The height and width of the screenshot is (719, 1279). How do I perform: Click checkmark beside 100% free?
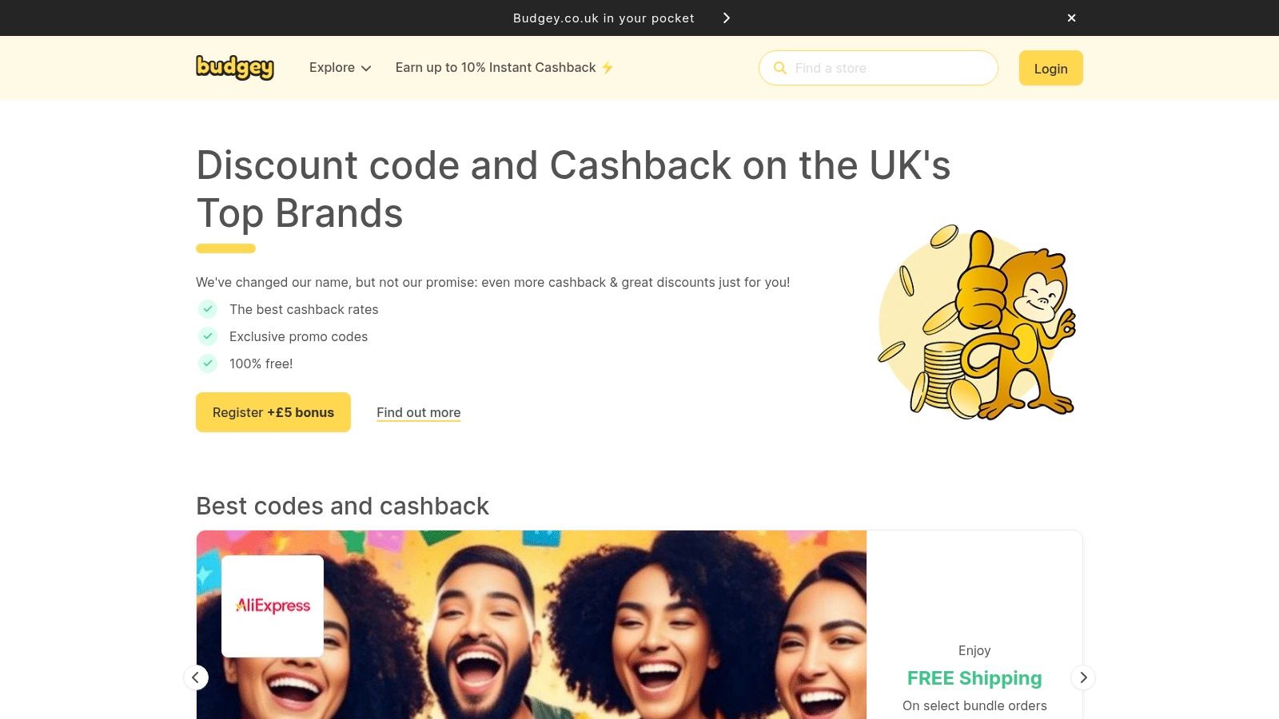point(208,363)
